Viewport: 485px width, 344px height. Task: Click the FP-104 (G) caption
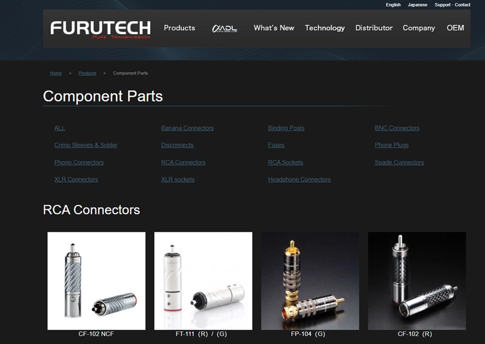tap(308, 334)
